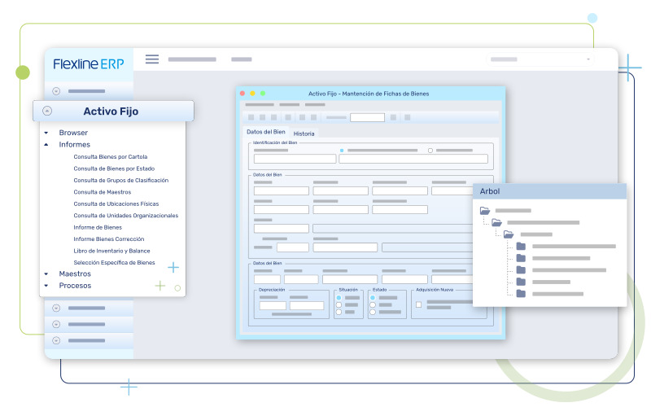The height and width of the screenshot is (407, 651).
Task: Open the hamburger menu icon in top bar
Action: (x=151, y=59)
